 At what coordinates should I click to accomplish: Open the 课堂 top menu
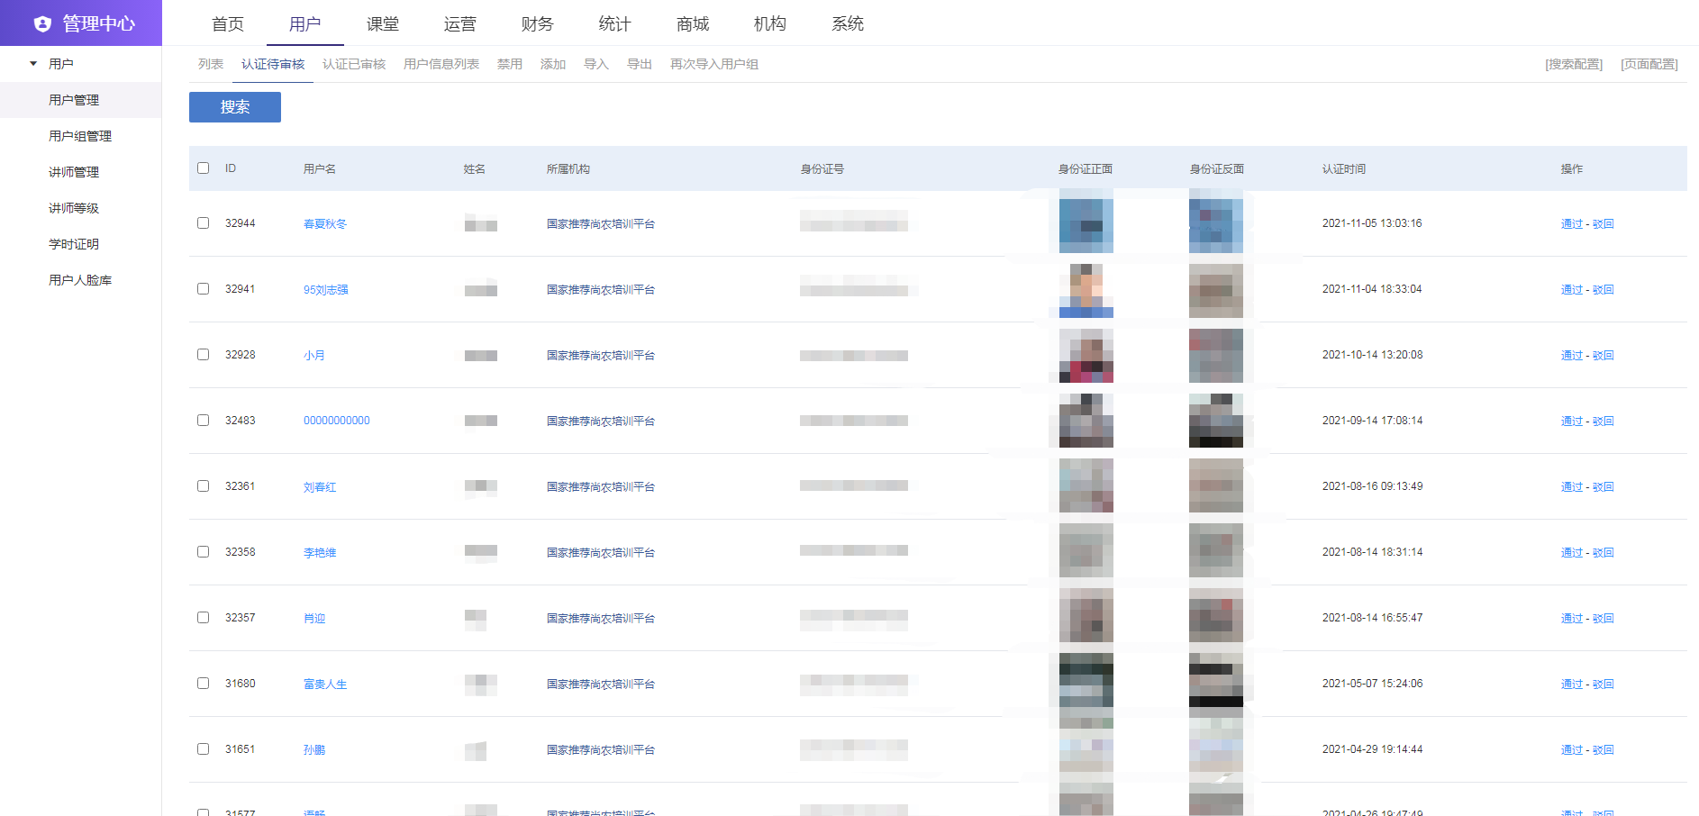383,23
